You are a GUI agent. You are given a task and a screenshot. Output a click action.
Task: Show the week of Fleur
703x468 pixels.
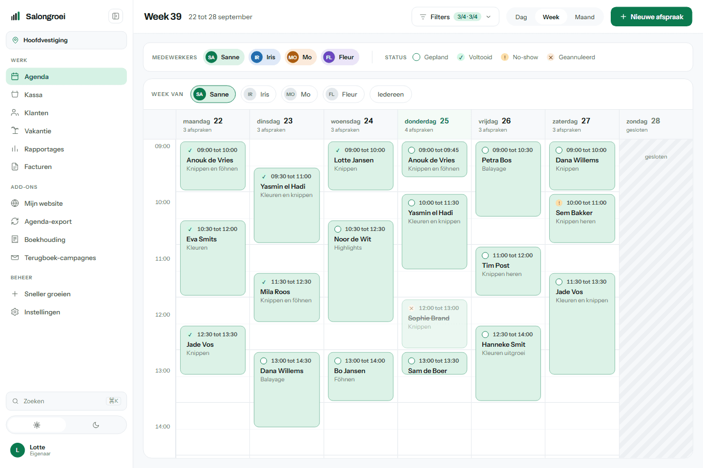point(343,94)
